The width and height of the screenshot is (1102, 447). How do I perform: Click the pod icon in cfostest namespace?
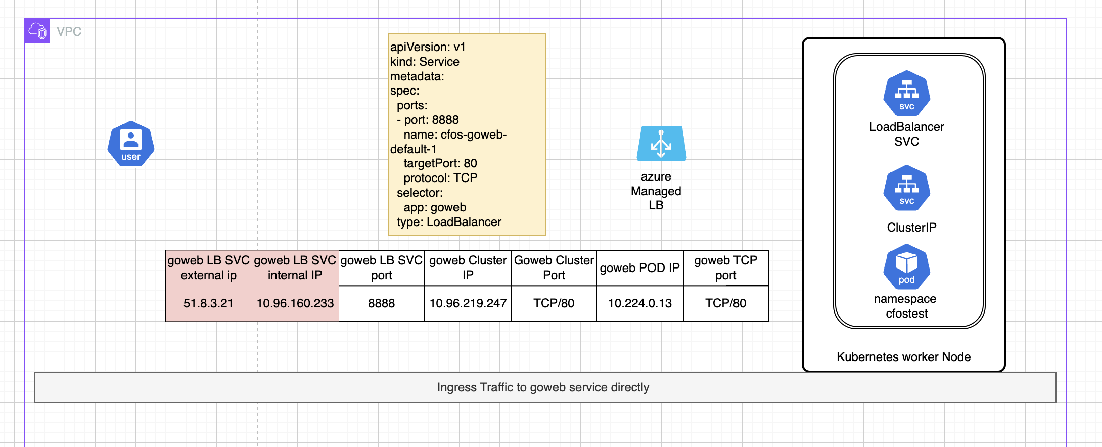tap(907, 267)
